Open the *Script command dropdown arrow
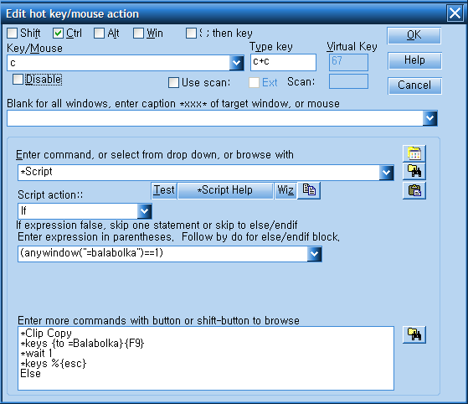 [386, 173]
